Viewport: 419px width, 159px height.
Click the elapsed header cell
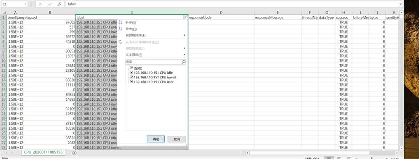[x=50, y=17]
